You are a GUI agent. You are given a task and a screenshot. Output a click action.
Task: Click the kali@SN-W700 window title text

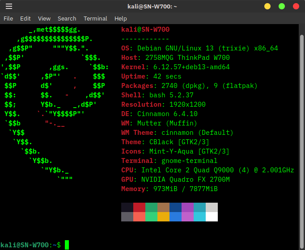(152, 6)
